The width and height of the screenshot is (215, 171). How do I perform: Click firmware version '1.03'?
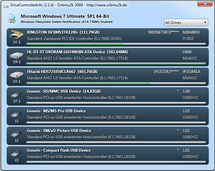186,111
